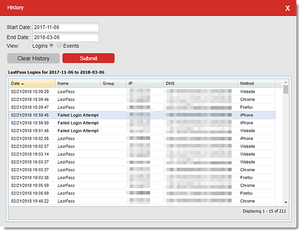Click the Failed Login Attempt at 18:59:45
This screenshot has height=233, width=302.
pos(78,115)
